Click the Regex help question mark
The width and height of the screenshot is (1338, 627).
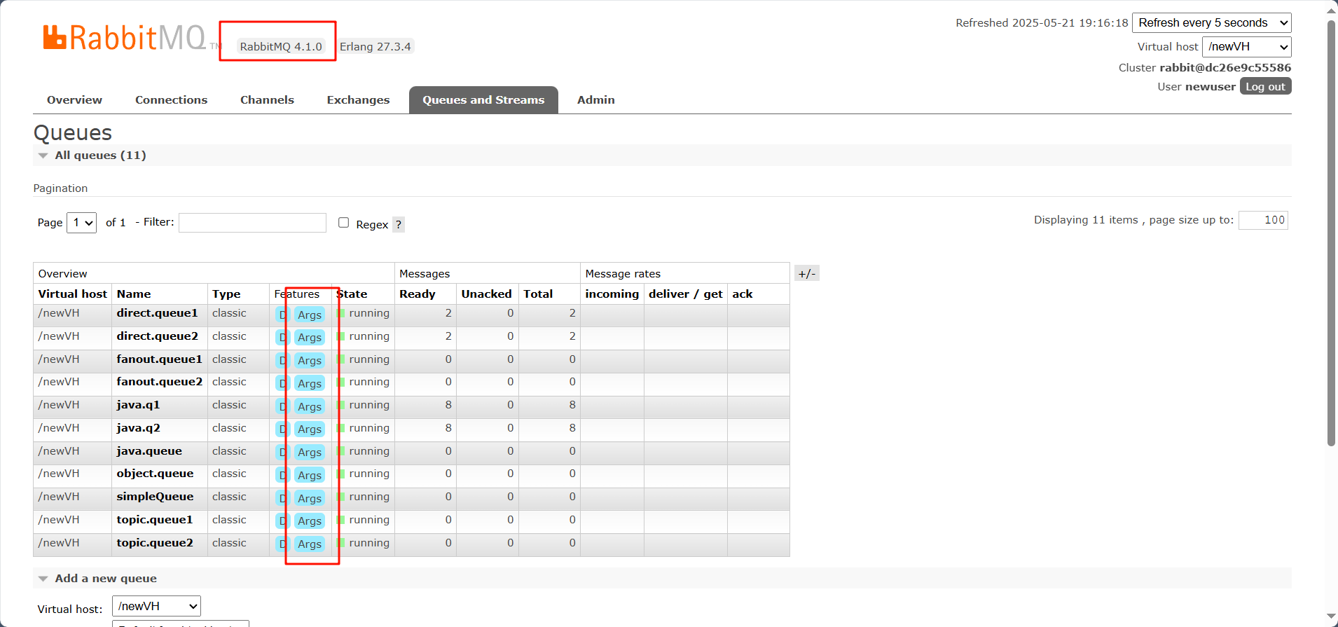click(x=398, y=224)
